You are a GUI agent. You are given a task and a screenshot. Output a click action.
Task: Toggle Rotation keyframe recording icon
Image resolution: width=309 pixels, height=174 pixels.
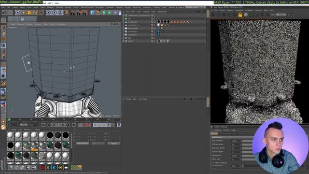click(104, 125)
